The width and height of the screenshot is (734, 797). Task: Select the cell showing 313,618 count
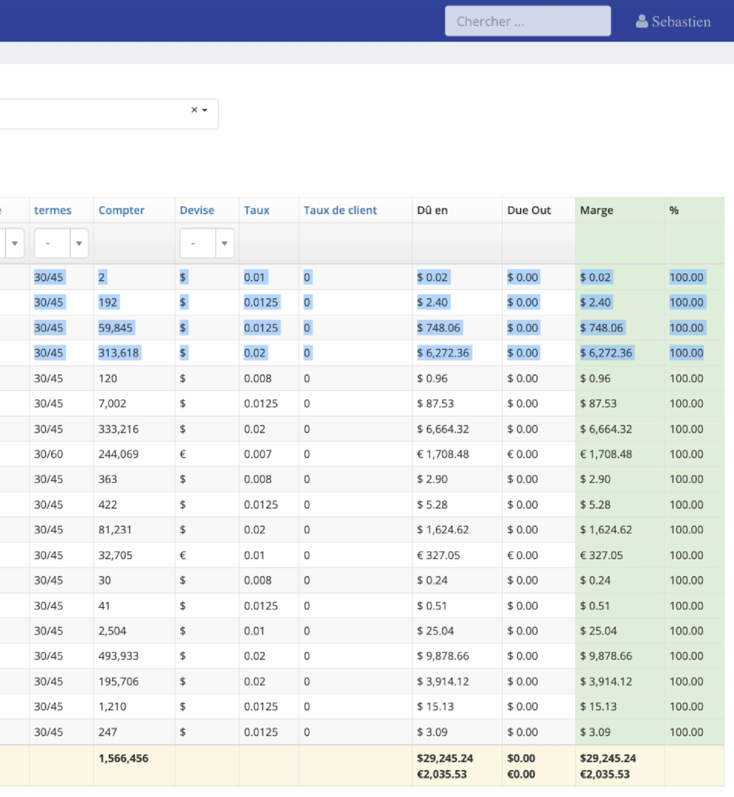tap(119, 353)
